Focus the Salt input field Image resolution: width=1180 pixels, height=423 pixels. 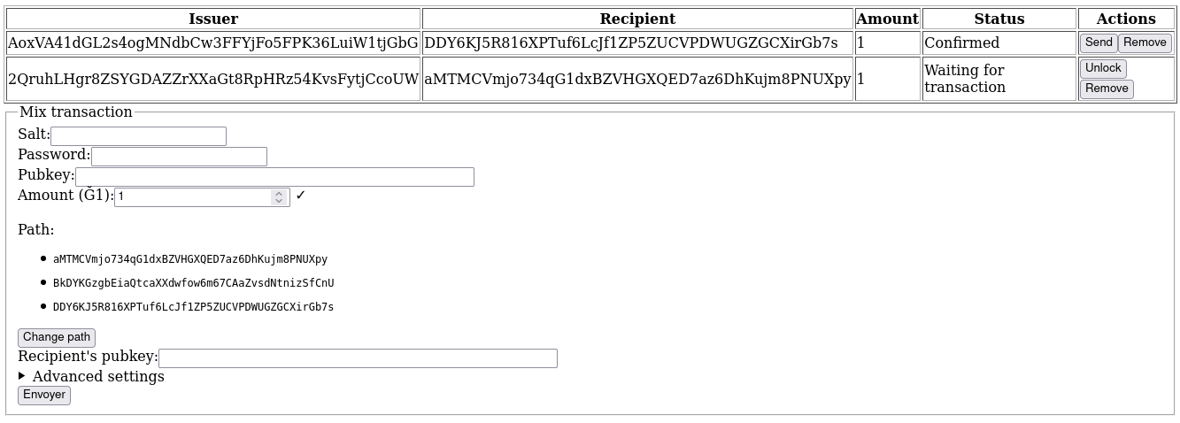pyautogui.click(x=138, y=136)
